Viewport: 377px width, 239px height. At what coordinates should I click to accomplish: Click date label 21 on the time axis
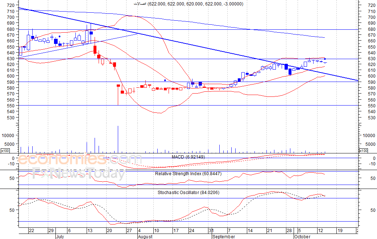coord(270,231)
